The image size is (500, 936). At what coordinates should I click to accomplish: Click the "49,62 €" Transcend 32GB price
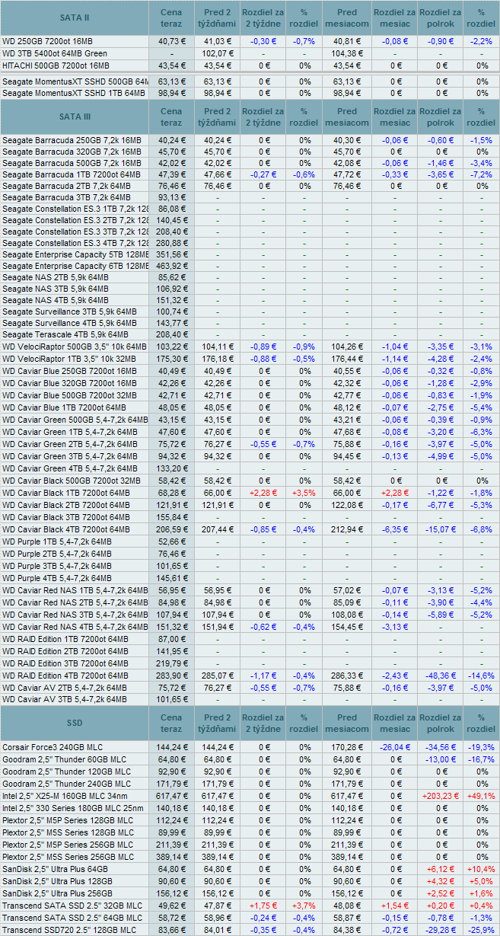pyautogui.click(x=172, y=906)
